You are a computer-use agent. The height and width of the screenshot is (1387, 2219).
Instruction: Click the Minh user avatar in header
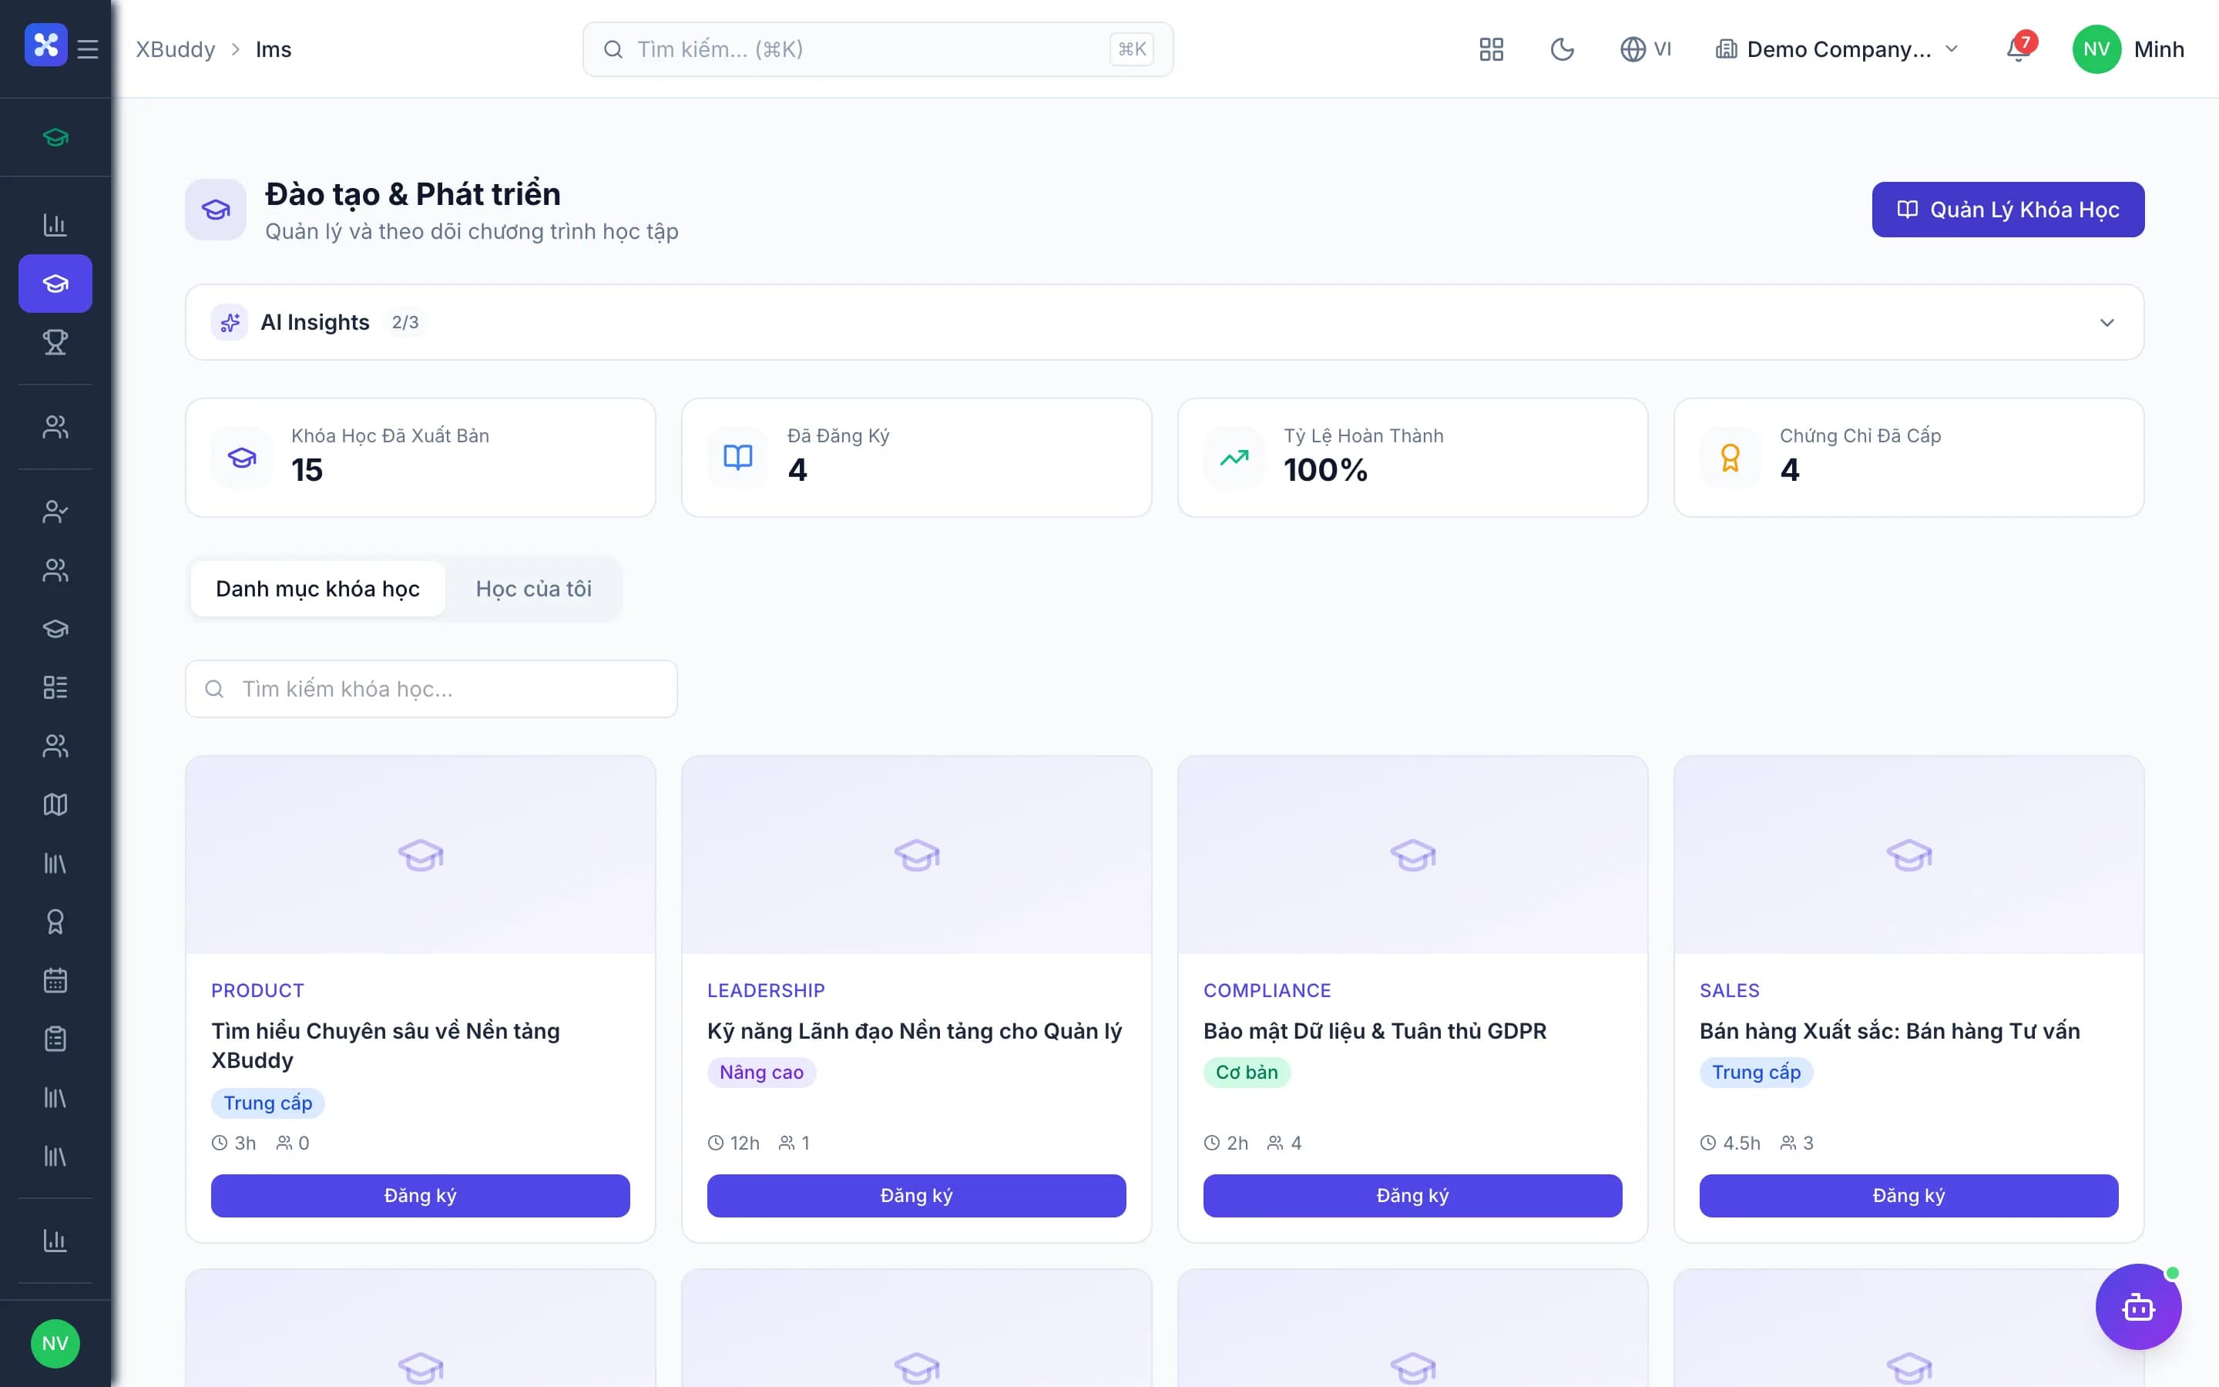click(2097, 49)
